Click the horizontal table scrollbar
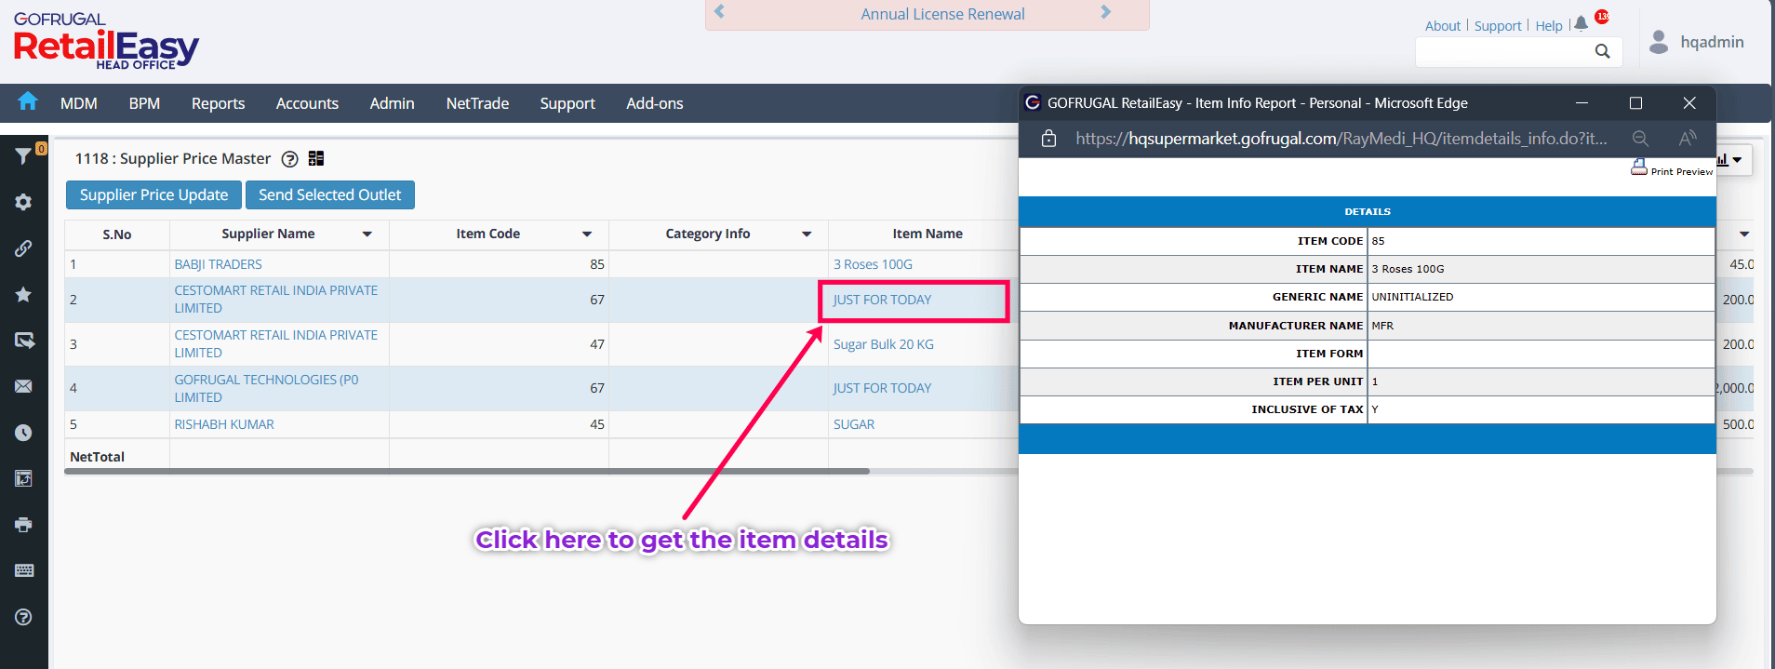Image resolution: width=1775 pixels, height=669 pixels. click(x=467, y=472)
